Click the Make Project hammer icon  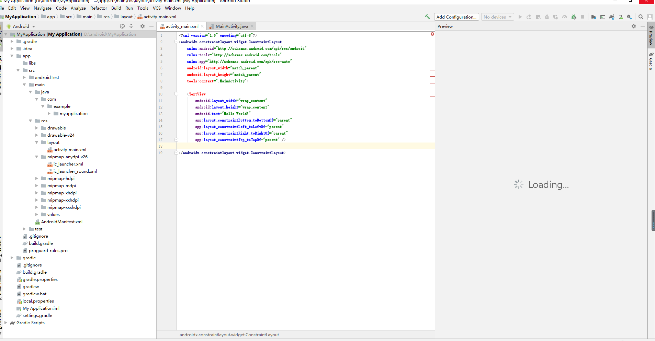tap(427, 17)
